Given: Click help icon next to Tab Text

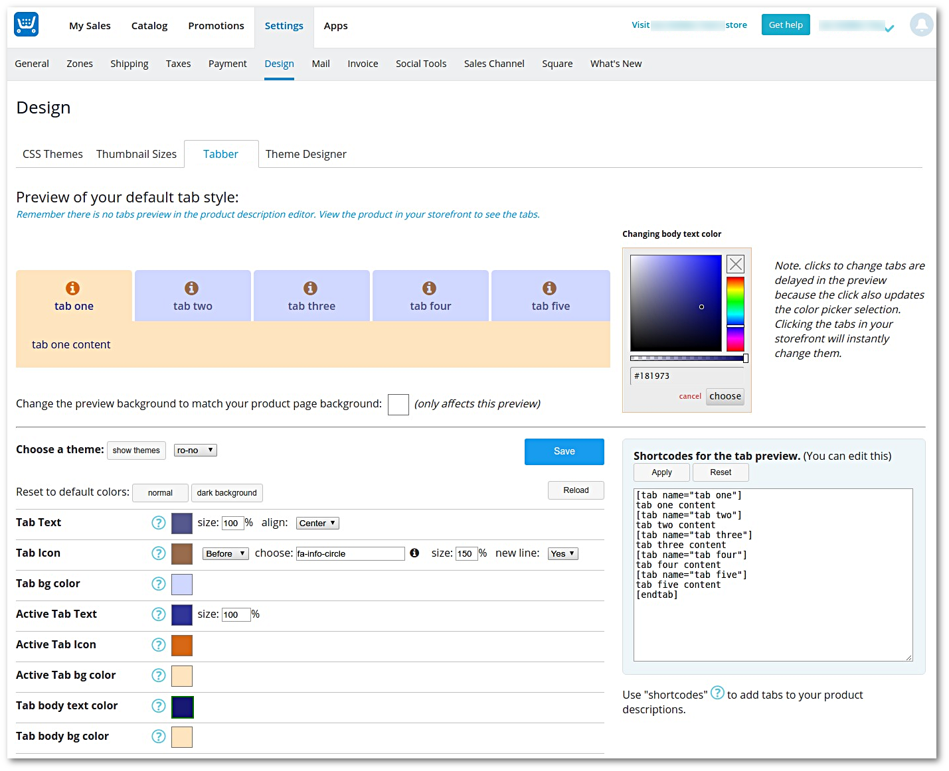Looking at the screenshot, I should tap(158, 523).
